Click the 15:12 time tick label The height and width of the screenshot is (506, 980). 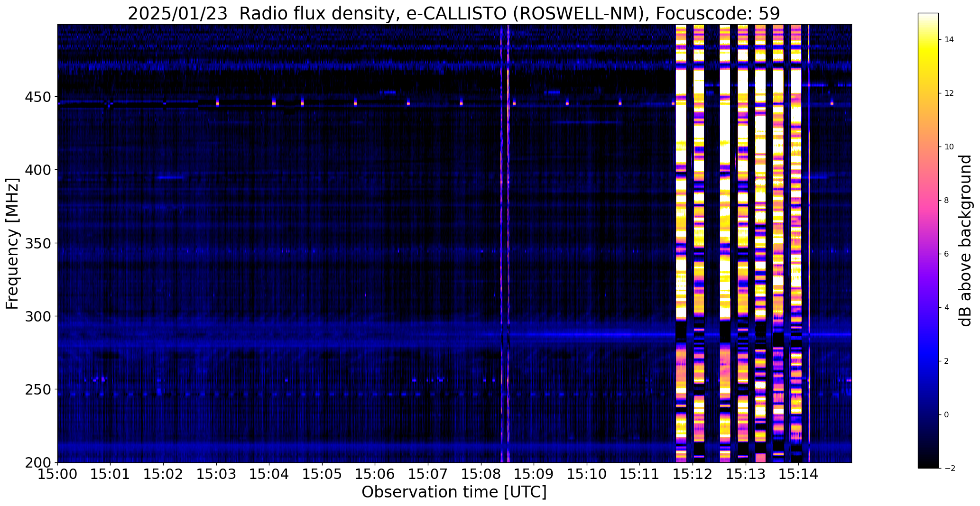pos(693,473)
